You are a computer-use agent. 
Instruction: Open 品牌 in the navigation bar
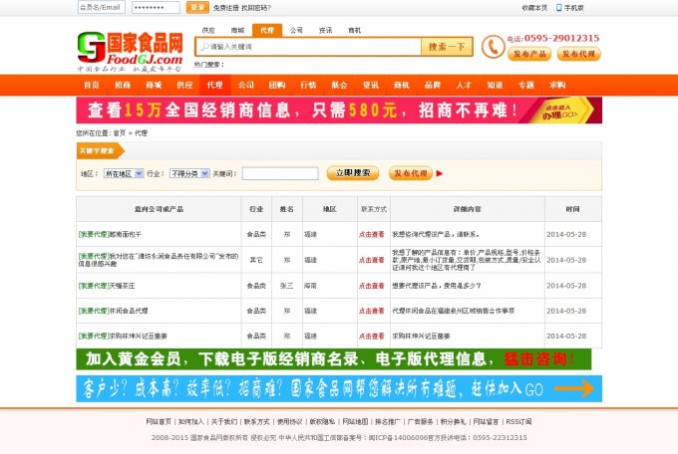pos(433,85)
